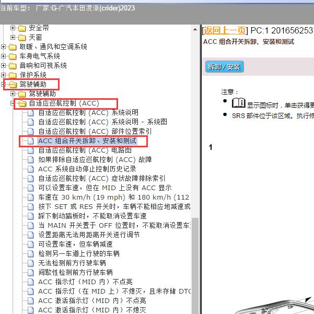Screen dimensions: 314x314
Task: Click the document icon of 系统说明 - 系统图
Action: (31, 122)
